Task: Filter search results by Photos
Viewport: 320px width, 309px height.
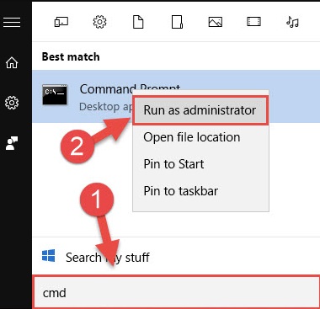Action: click(216, 22)
